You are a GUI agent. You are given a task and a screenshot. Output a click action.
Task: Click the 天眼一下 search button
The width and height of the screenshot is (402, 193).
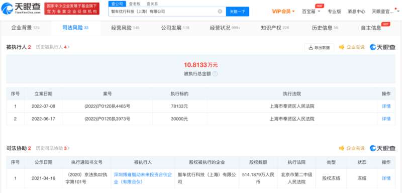click(x=237, y=12)
